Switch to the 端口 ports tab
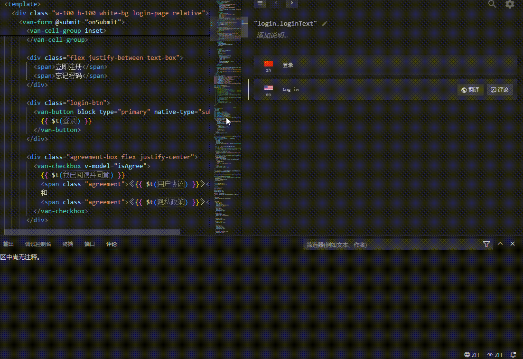Viewport: 523px width, 359px height. [x=89, y=244]
